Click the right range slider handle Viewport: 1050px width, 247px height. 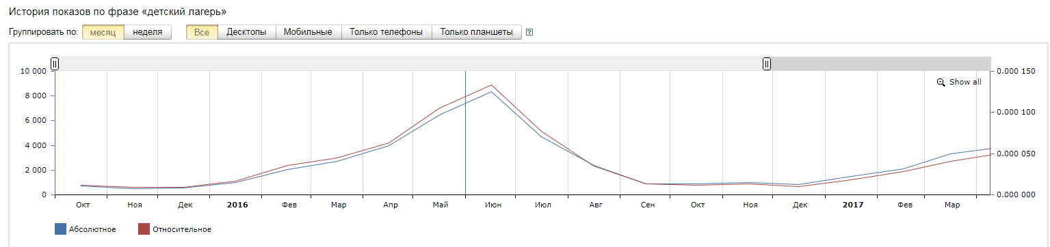(767, 63)
